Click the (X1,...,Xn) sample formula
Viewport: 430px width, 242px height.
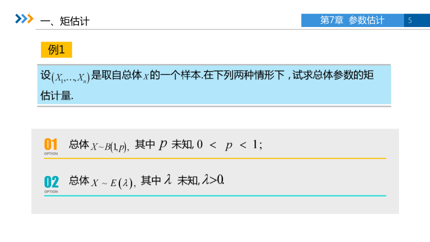[x=70, y=77]
